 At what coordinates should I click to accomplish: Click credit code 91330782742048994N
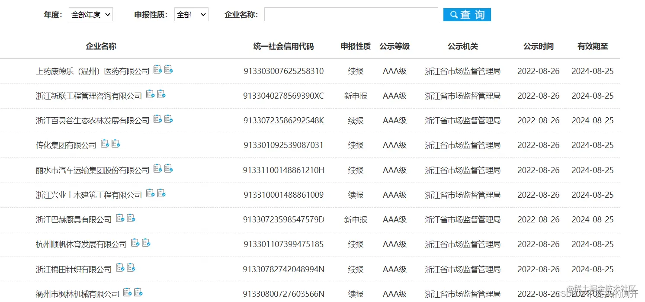click(x=284, y=270)
